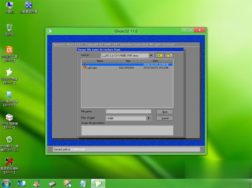Image resolution: width=252 pixels, height=188 pixels.
Task: Open login password clear tool icon
Action: coord(9,162)
